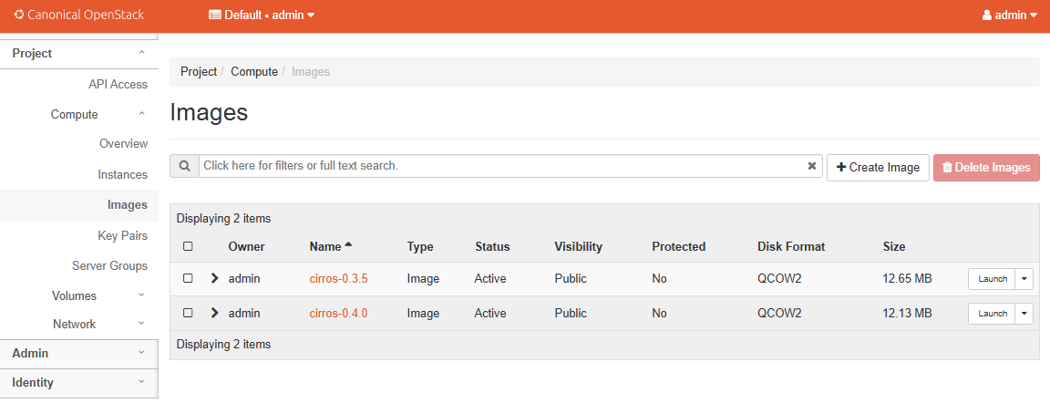Click the Create Image button
Viewport: 1050px width, 414px height.
click(878, 168)
